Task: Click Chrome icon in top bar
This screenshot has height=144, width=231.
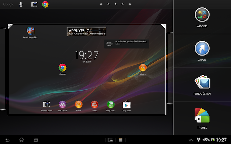Action: pos(45,4)
